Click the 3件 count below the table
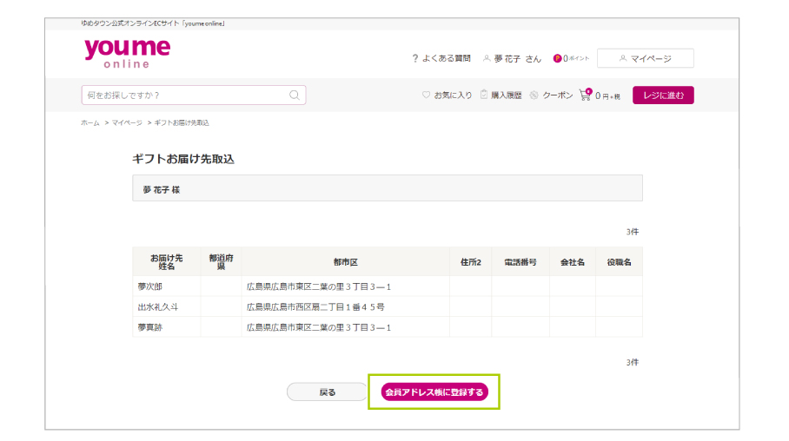This screenshot has height=441, width=789. (x=632, y=363)
